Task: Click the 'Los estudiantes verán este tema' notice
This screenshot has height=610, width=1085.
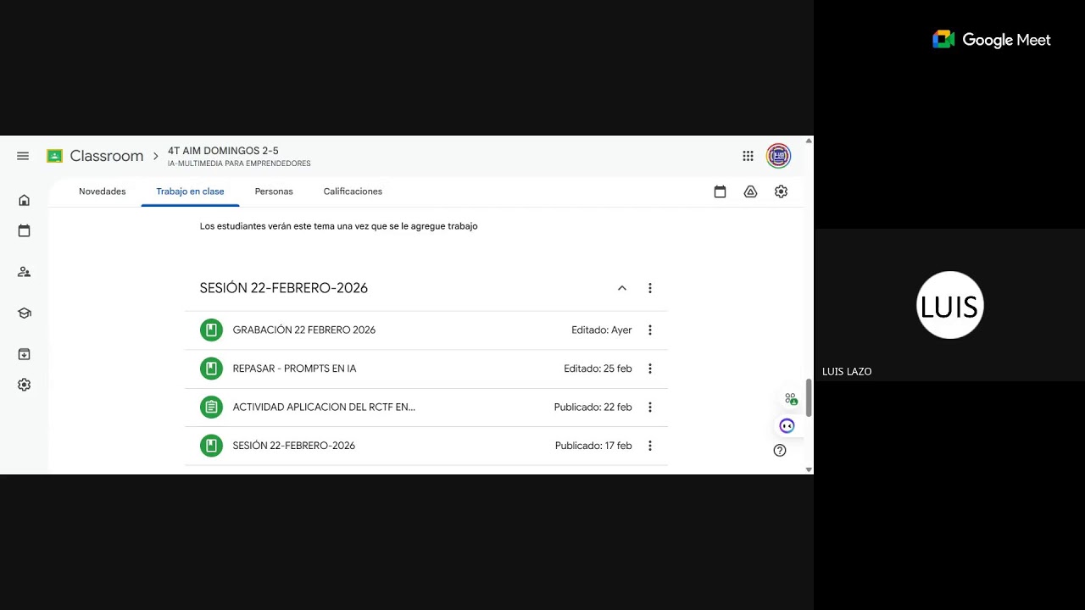Action: (x=338, y=226)
